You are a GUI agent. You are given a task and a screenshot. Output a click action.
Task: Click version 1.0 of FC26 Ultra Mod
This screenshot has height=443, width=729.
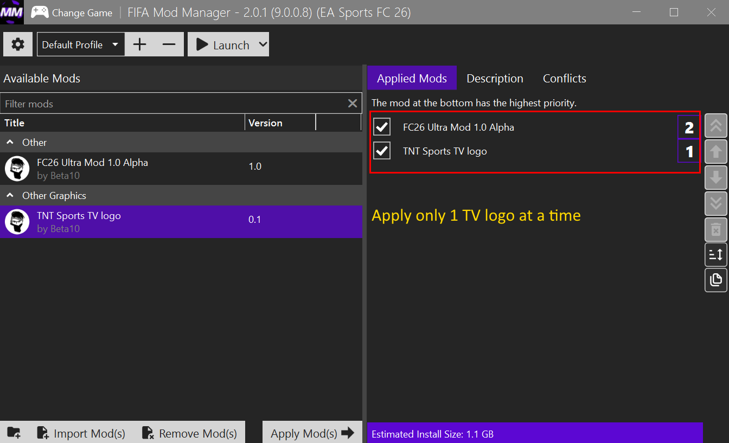[255, 166]
